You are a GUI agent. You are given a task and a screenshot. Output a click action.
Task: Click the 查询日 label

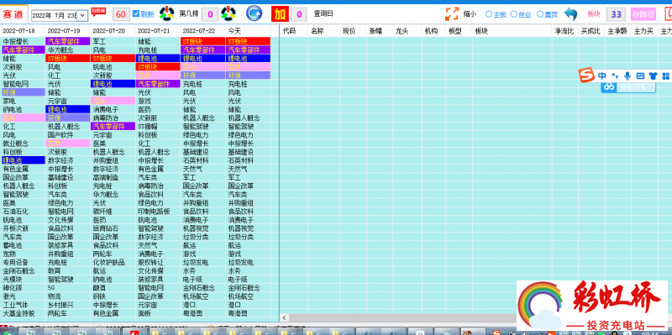click(323, 13)
